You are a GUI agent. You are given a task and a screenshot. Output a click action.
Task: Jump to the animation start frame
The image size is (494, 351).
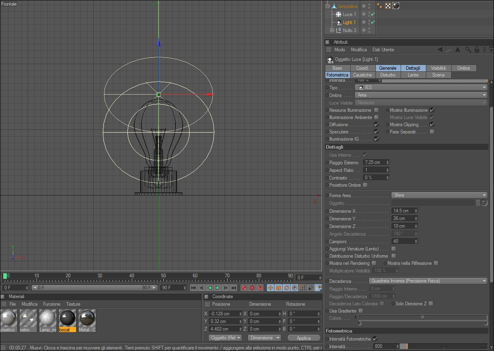194,288
